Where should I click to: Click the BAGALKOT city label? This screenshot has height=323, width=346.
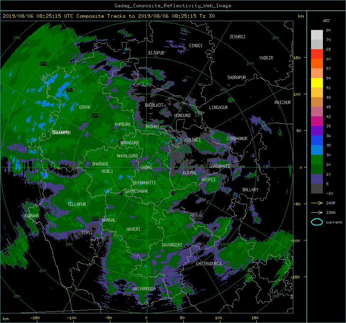(x=154, y=105)
